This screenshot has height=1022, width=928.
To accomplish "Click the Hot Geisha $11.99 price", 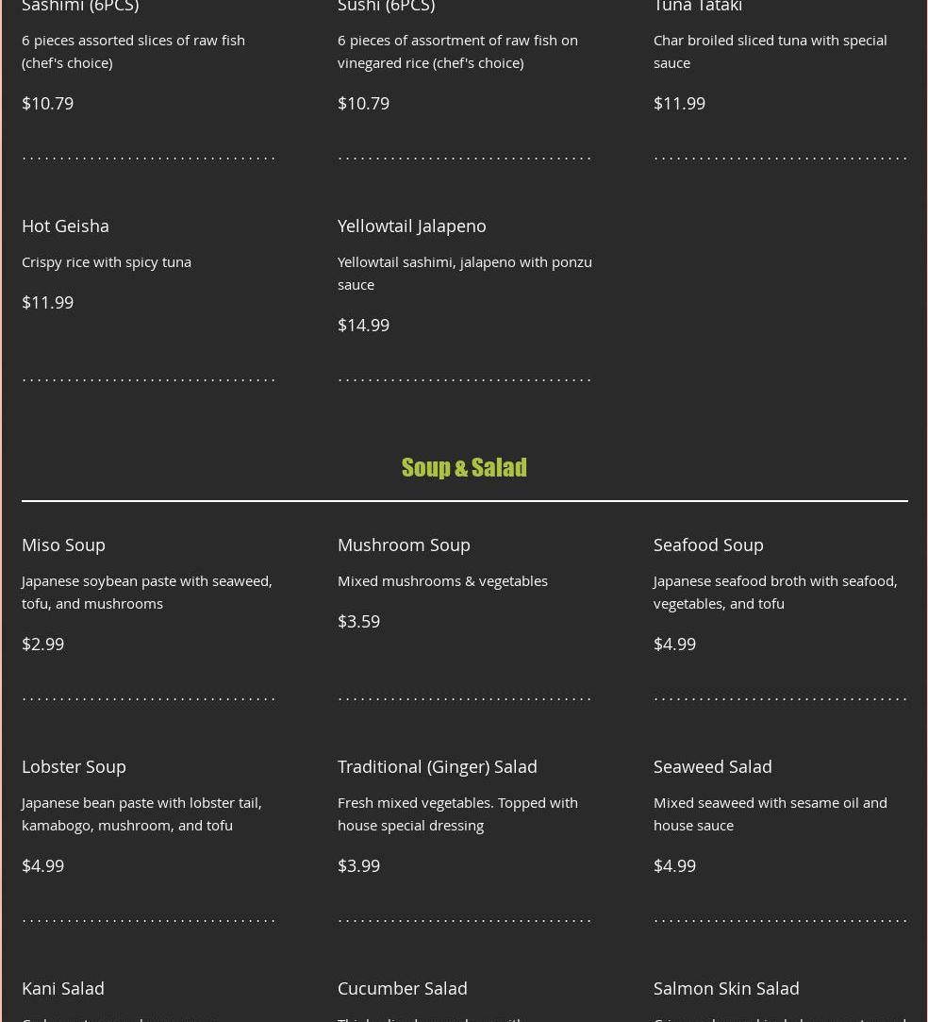I will pos(47,302).
